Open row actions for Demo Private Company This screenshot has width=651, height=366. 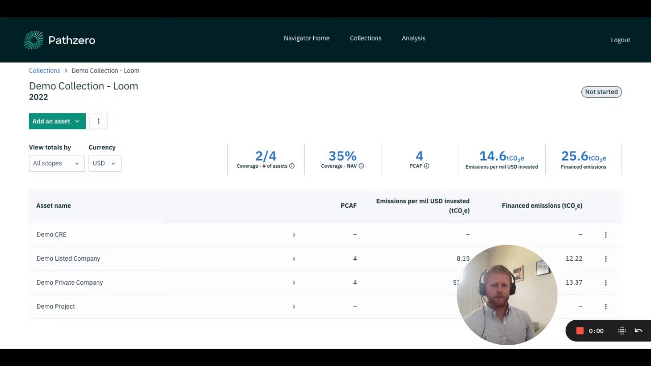click(x=606, y=283)
